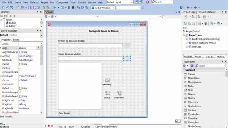228x128 pixels.
Task: Click the Project Manager green refresh icon
Action: pos(185,23)
